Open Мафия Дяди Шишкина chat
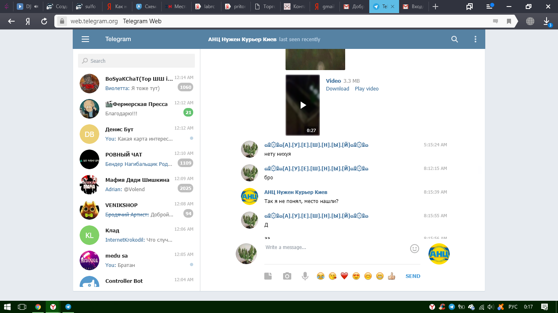This screenshot has width=558, height=313. [136, 185]
